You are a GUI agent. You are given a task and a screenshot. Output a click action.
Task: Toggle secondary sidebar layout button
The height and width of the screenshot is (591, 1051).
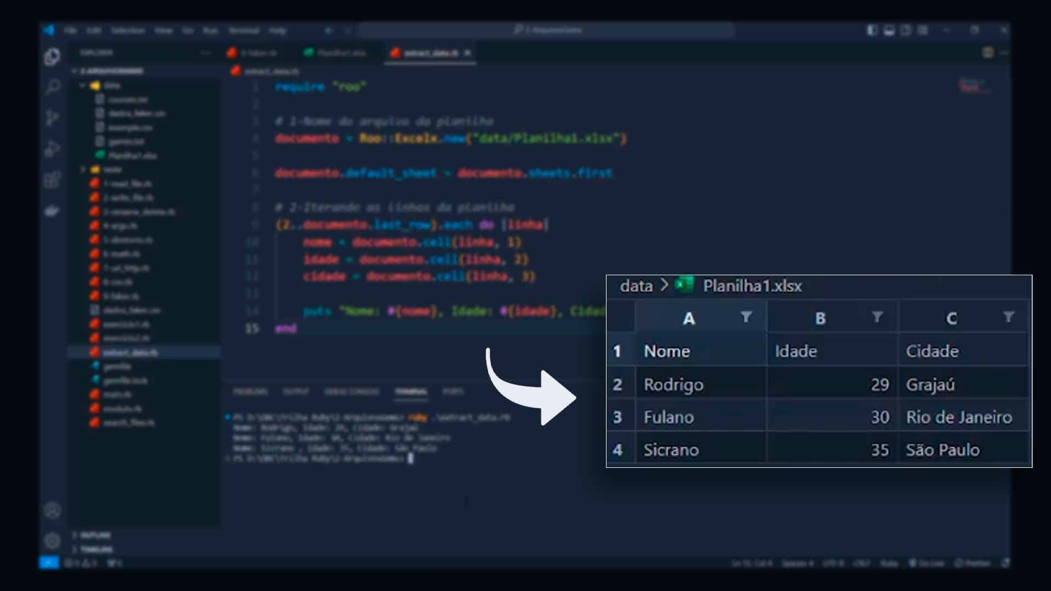click(x=906, y=30)
